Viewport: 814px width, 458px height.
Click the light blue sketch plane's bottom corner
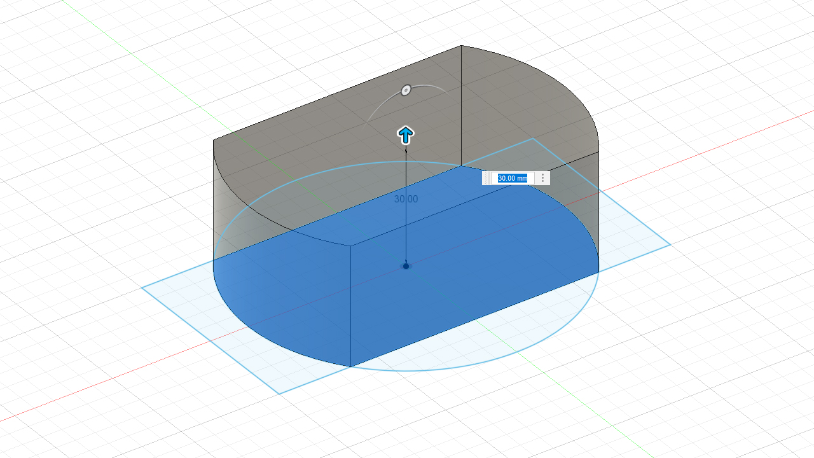click(280, 393)
